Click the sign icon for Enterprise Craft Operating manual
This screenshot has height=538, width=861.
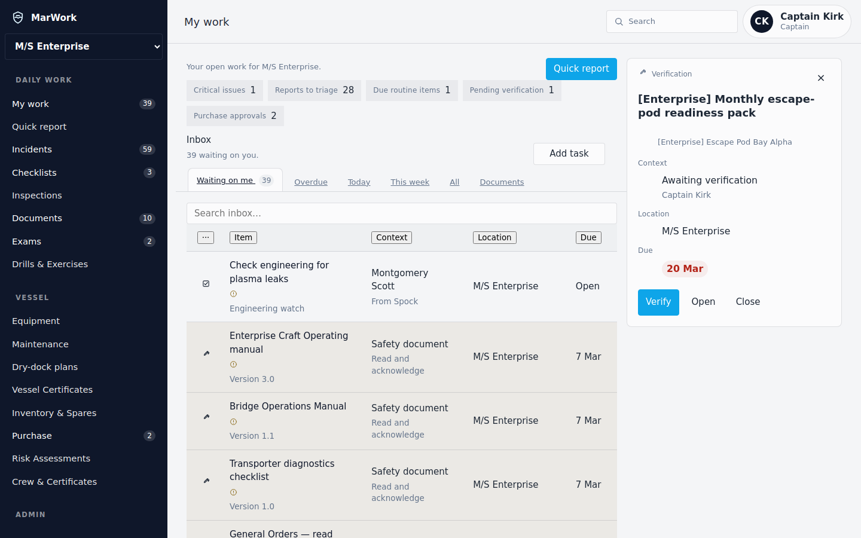pos(206,353)
